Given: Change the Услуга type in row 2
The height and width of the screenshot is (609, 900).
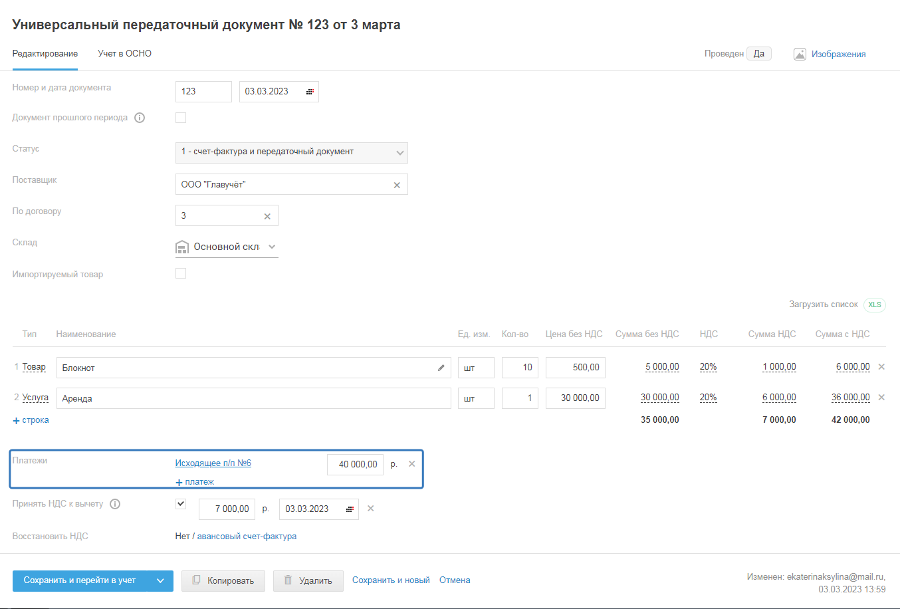Looking at the screenshot, I should pyautogui.click(x=35, y=398).
